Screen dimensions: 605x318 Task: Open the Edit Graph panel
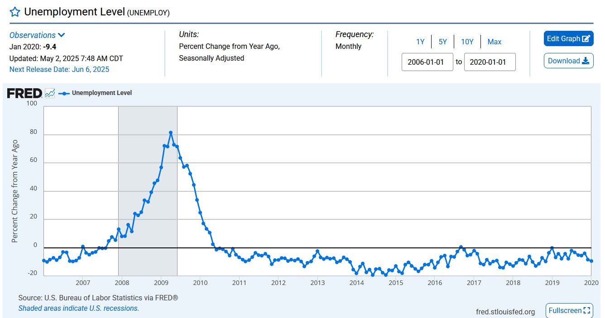568,38
